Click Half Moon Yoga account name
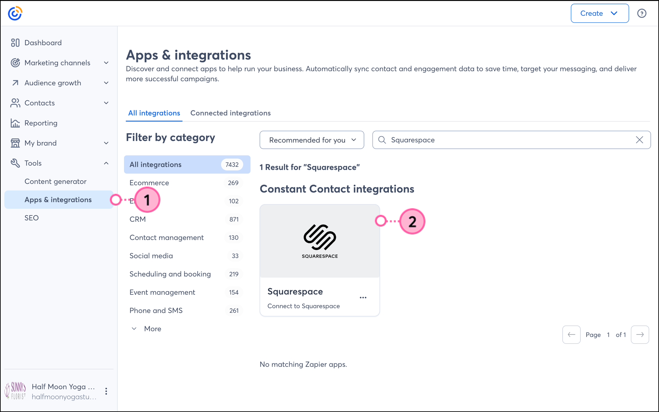Screen dimensions: 659x412 63,387
